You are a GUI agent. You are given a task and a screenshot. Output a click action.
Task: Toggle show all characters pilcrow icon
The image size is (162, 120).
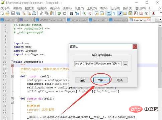[114, 13]
